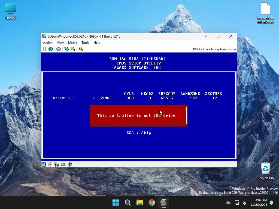Click 'Click to capture mouse' status text
Viewport: 279px width, 209px height.
click(220, 49)
